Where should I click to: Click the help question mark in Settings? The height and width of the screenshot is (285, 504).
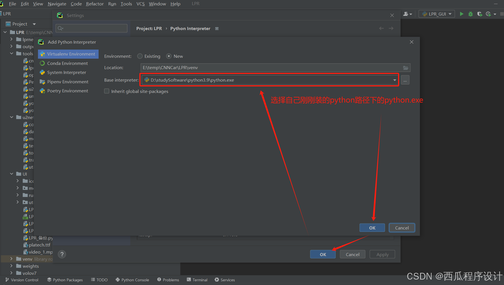coord(62,254)
